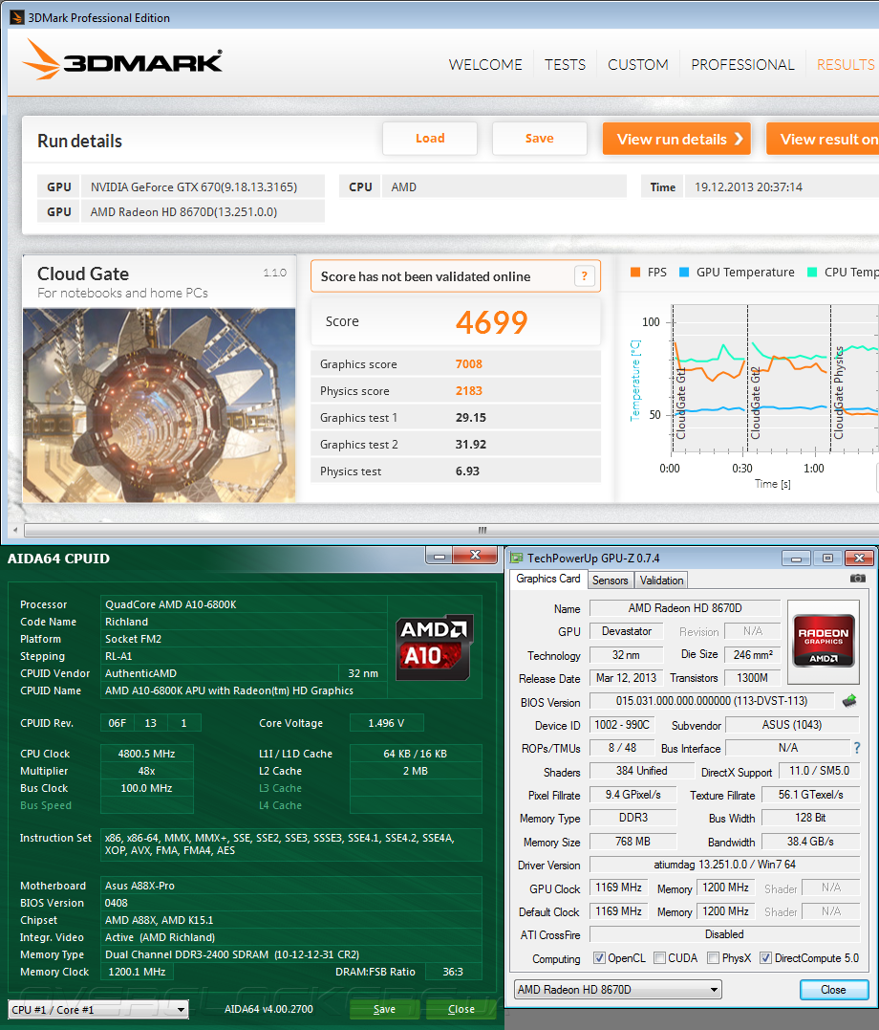The width and height of the screenshot is (879, 1030).
Task: Click the Driver Version atiumdag field
Action: point(724,865)
